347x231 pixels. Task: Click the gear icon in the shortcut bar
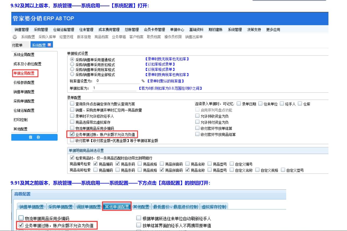[15, 37]
